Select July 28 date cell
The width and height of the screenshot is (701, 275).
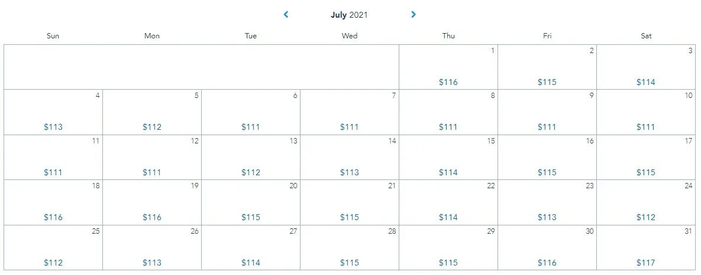pyautogui.click(x=350, y=247)
